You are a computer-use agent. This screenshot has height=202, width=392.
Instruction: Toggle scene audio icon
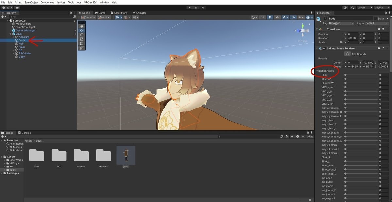tap(277, 17)
